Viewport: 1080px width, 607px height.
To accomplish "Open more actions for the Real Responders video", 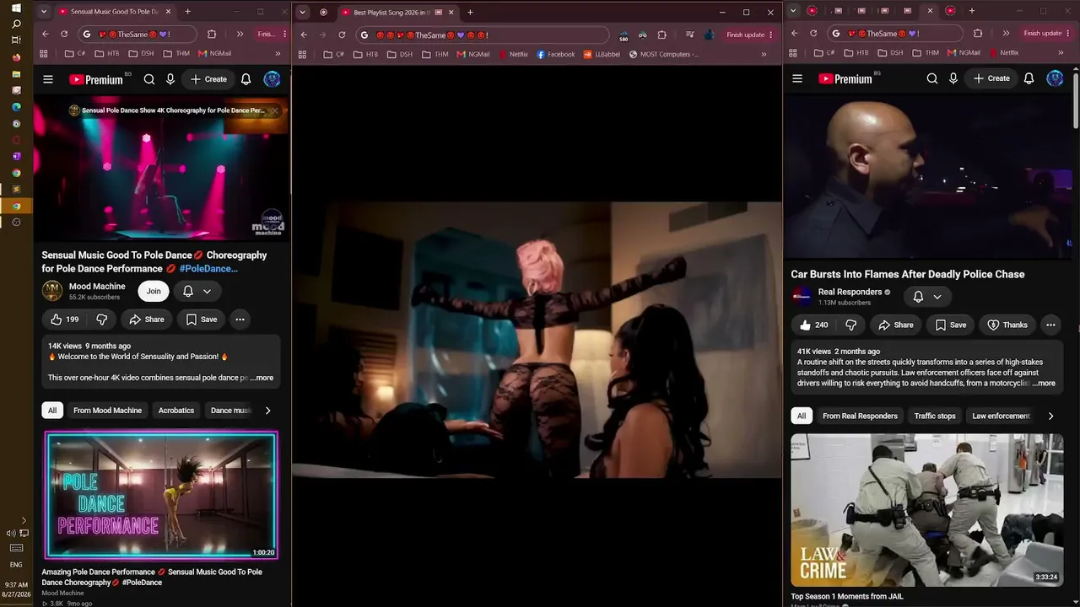I will [x=1050, y=325].
